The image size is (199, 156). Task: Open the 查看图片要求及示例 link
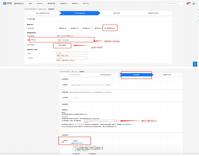pos(78,143)
